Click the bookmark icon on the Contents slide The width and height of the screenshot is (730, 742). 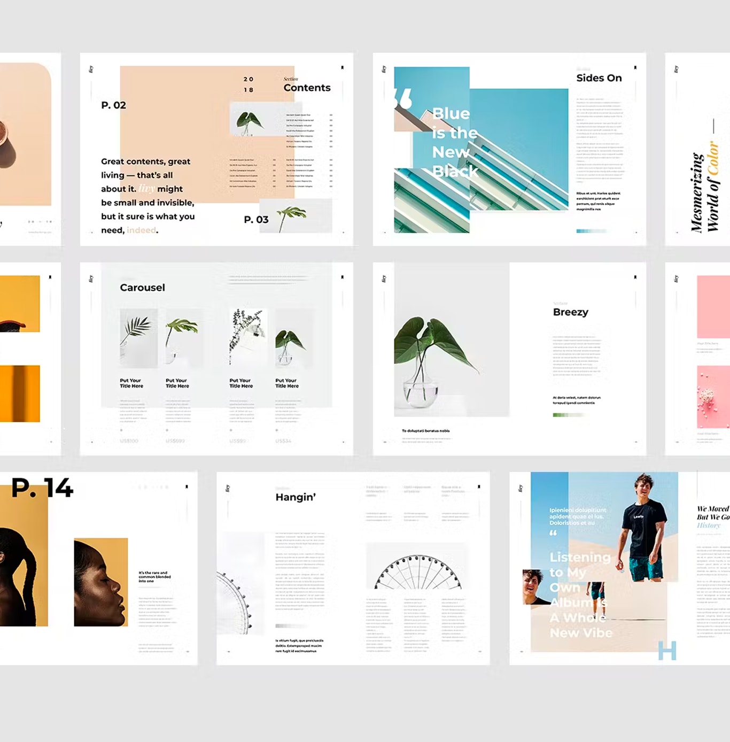pyautogui.click(x=342, y=67)
